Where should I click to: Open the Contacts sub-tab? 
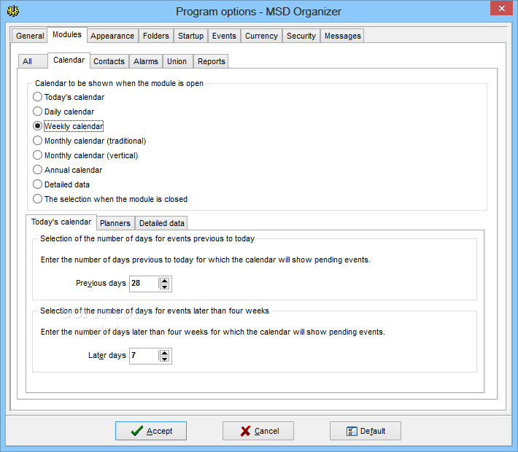click(109, 61)
